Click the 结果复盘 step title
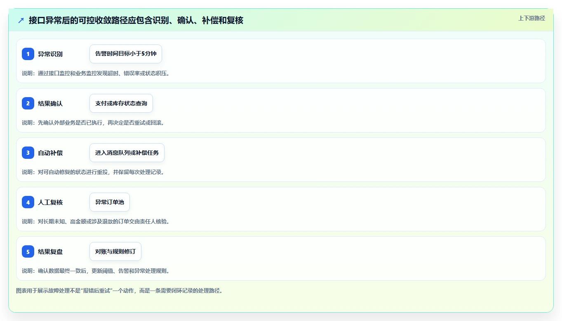The width and height of the screenshot is (562, 321). 50,251
